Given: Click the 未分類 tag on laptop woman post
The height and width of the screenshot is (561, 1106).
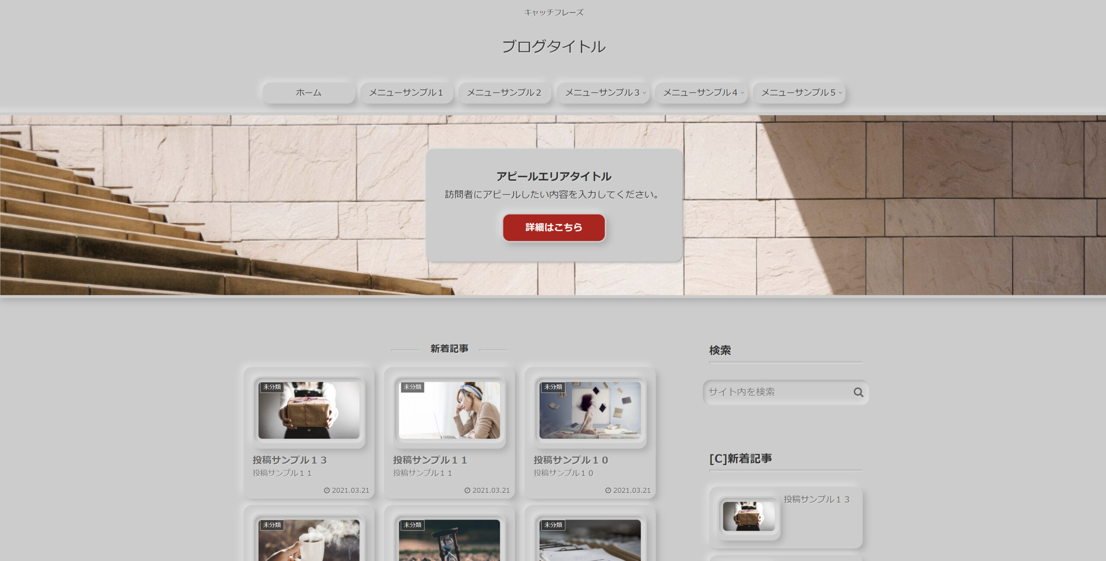Looking at the screenshot, I should 412,387.
